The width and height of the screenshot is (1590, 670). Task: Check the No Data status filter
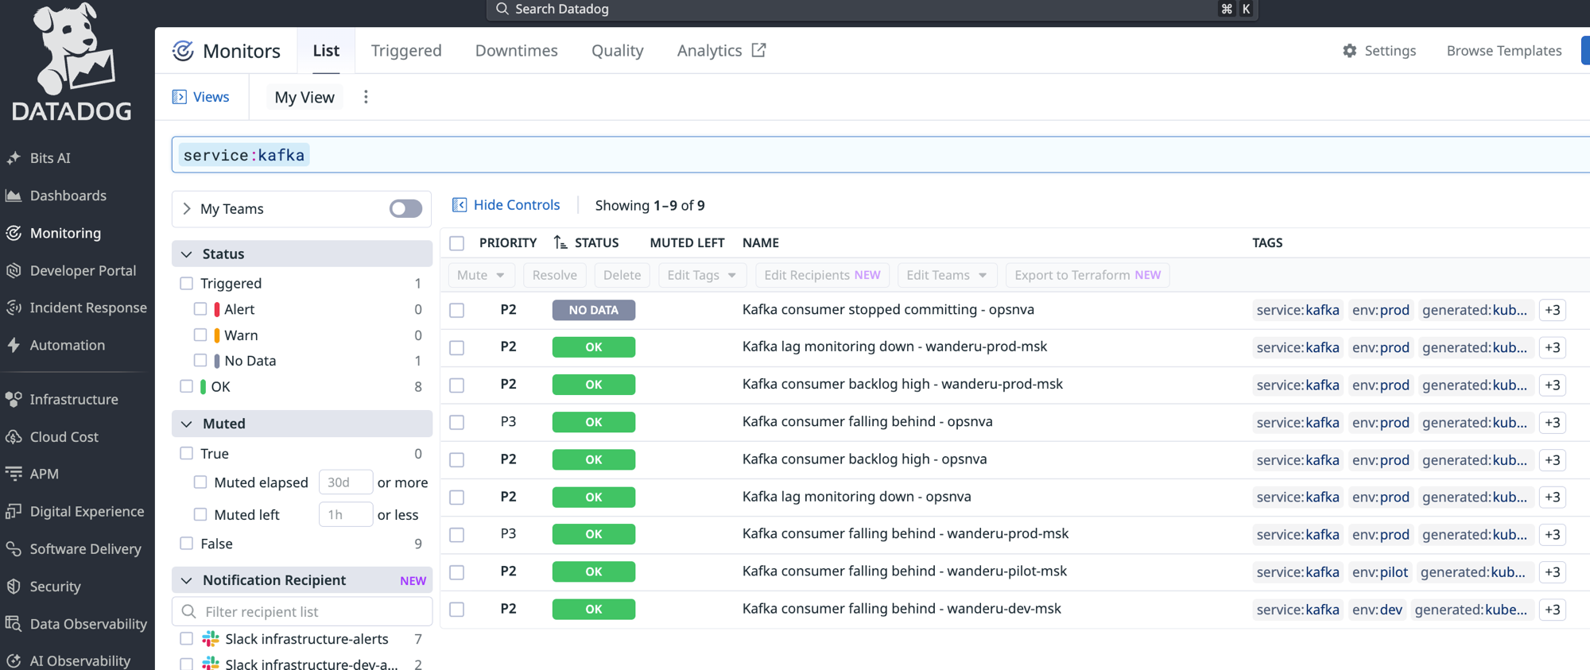(200, 361)
